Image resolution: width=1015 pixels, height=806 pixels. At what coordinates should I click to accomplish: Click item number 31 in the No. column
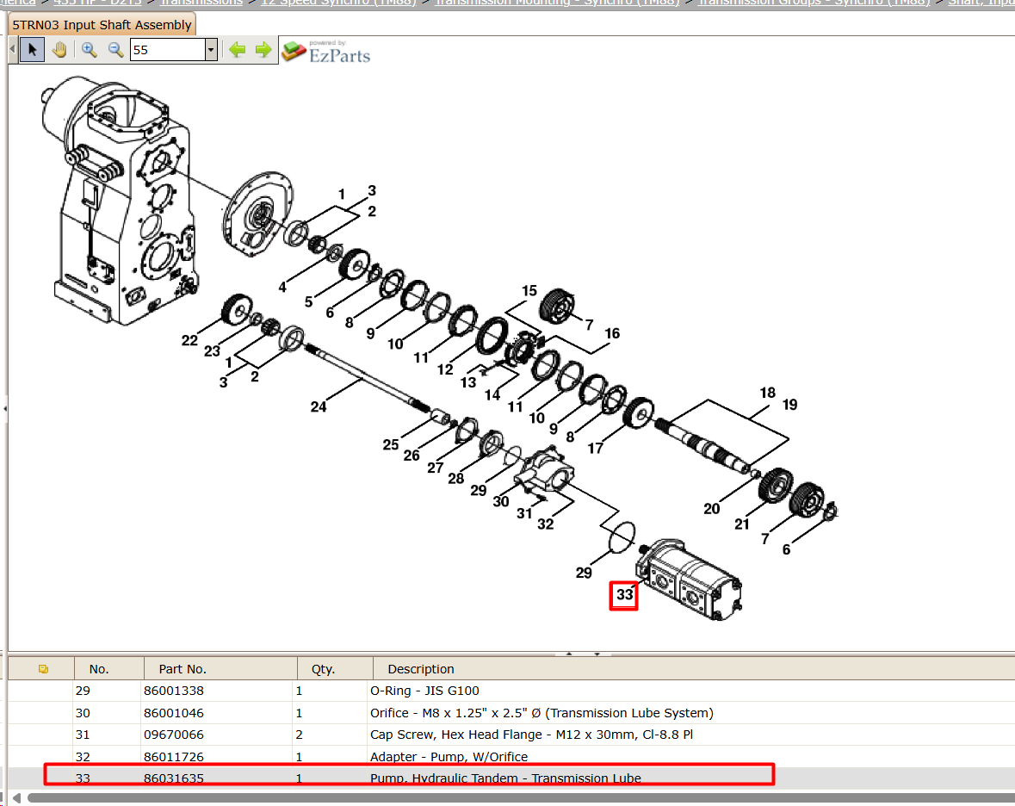[83, 735]
